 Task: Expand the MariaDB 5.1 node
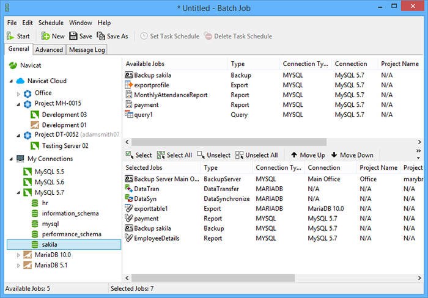[18, 266]
